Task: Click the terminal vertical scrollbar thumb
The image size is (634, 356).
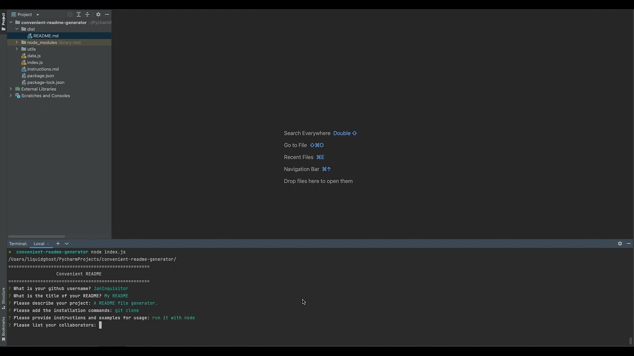Action: coord(630,341)
